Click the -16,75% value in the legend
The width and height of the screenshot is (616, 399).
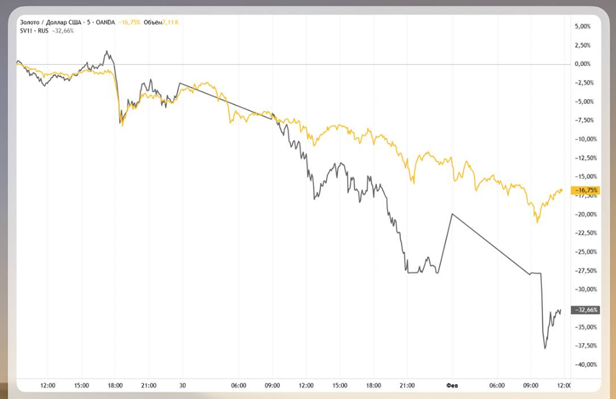point(129,22)
